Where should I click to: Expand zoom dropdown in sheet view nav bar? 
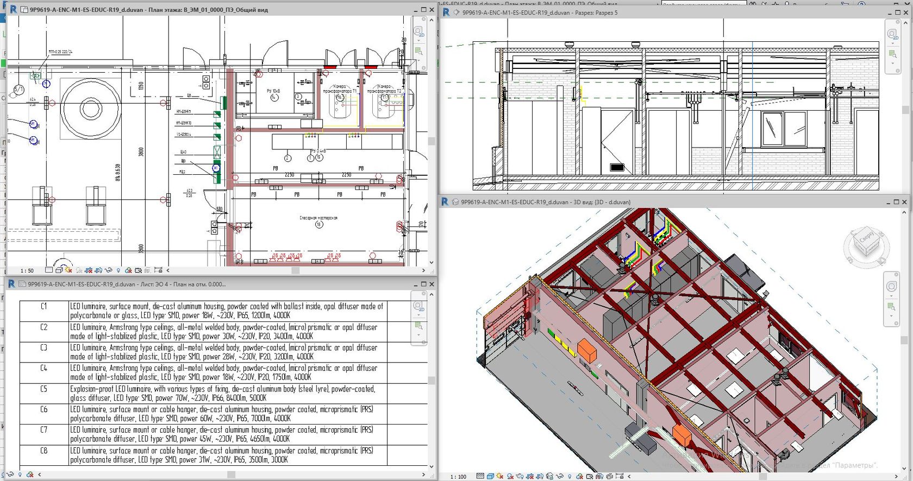click(418, 335)
